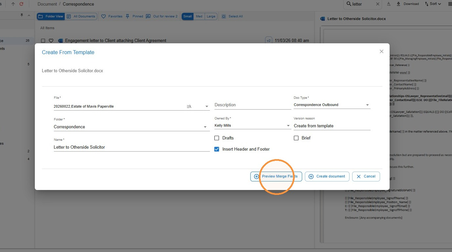
Task: Close the dialog with the X icon
Action: (x=381, y=52)
